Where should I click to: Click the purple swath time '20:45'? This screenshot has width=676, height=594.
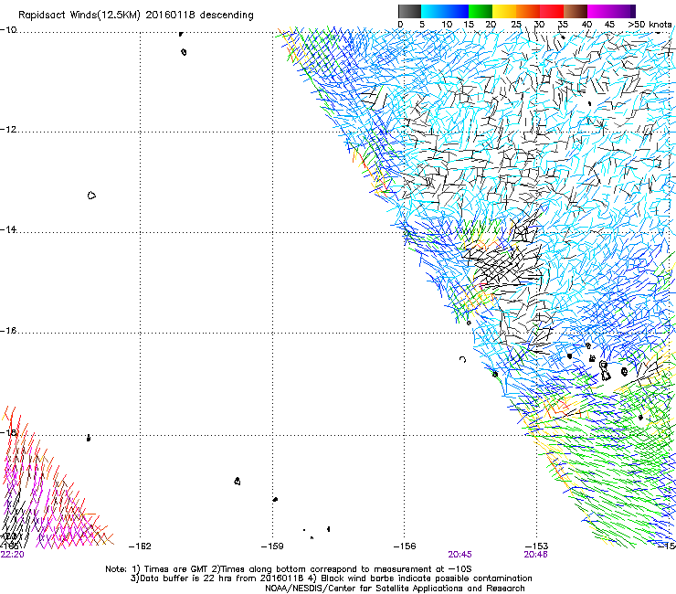point(460,555)
